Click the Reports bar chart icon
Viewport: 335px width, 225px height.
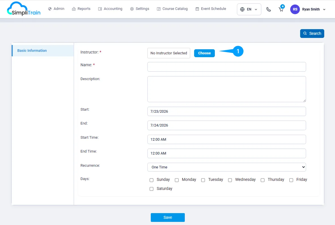(x=74, y=9)
